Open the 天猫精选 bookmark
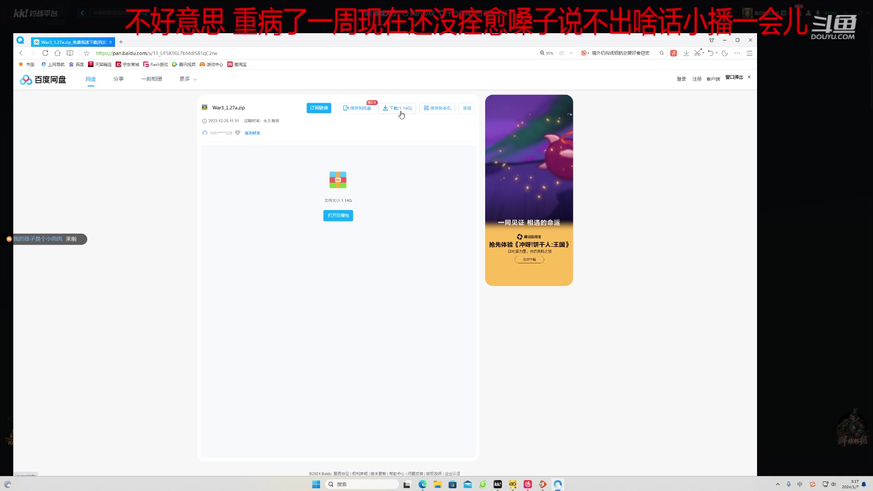The image size is (873, 491). coord(100,65)
